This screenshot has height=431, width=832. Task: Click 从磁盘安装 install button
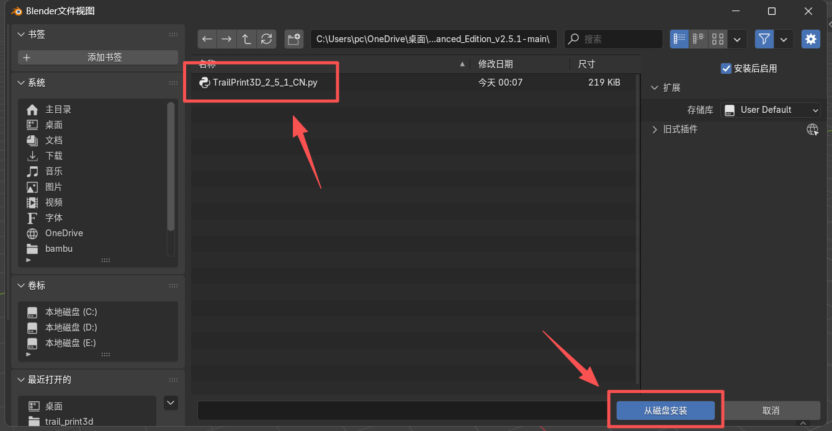[666, 411]
